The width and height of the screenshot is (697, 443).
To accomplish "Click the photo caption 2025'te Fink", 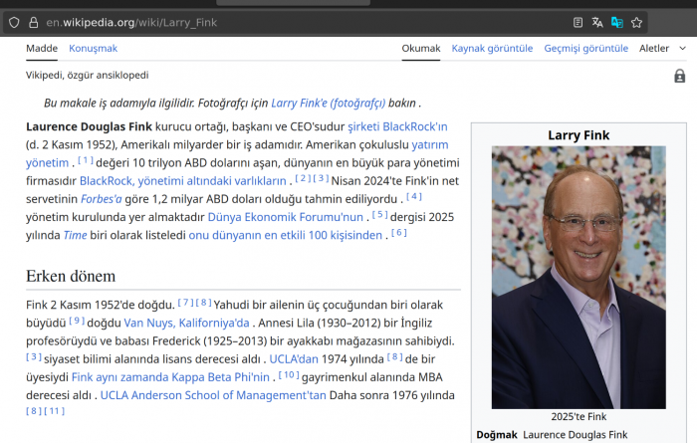I will click(579, 417).
